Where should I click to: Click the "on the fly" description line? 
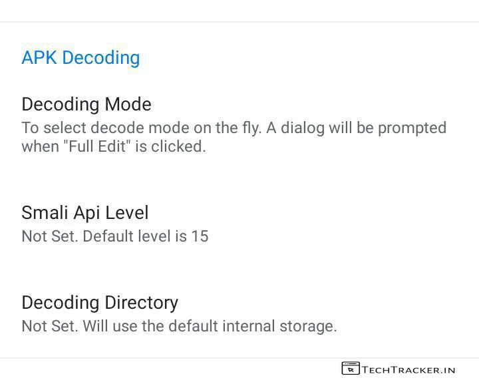(234, 128)
